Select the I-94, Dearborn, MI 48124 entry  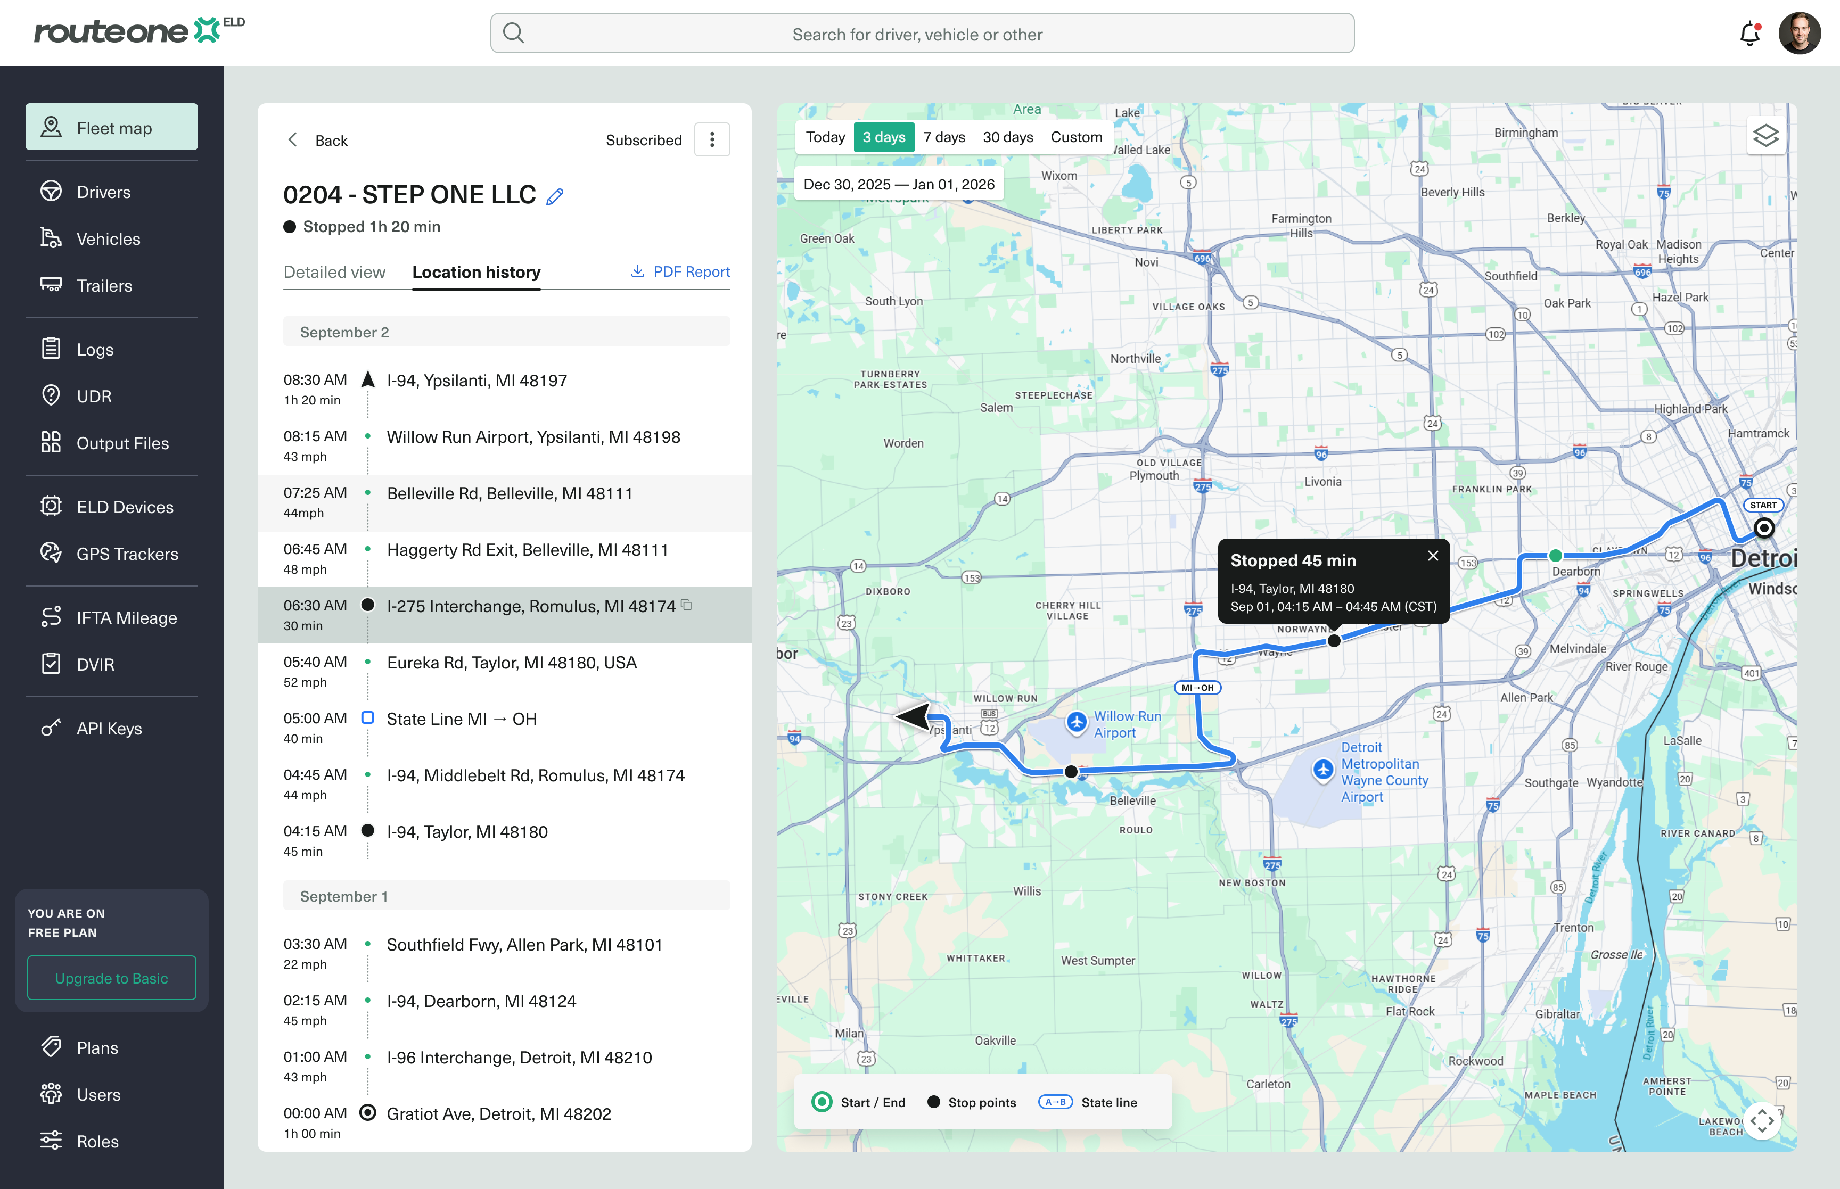(504, 1010)
